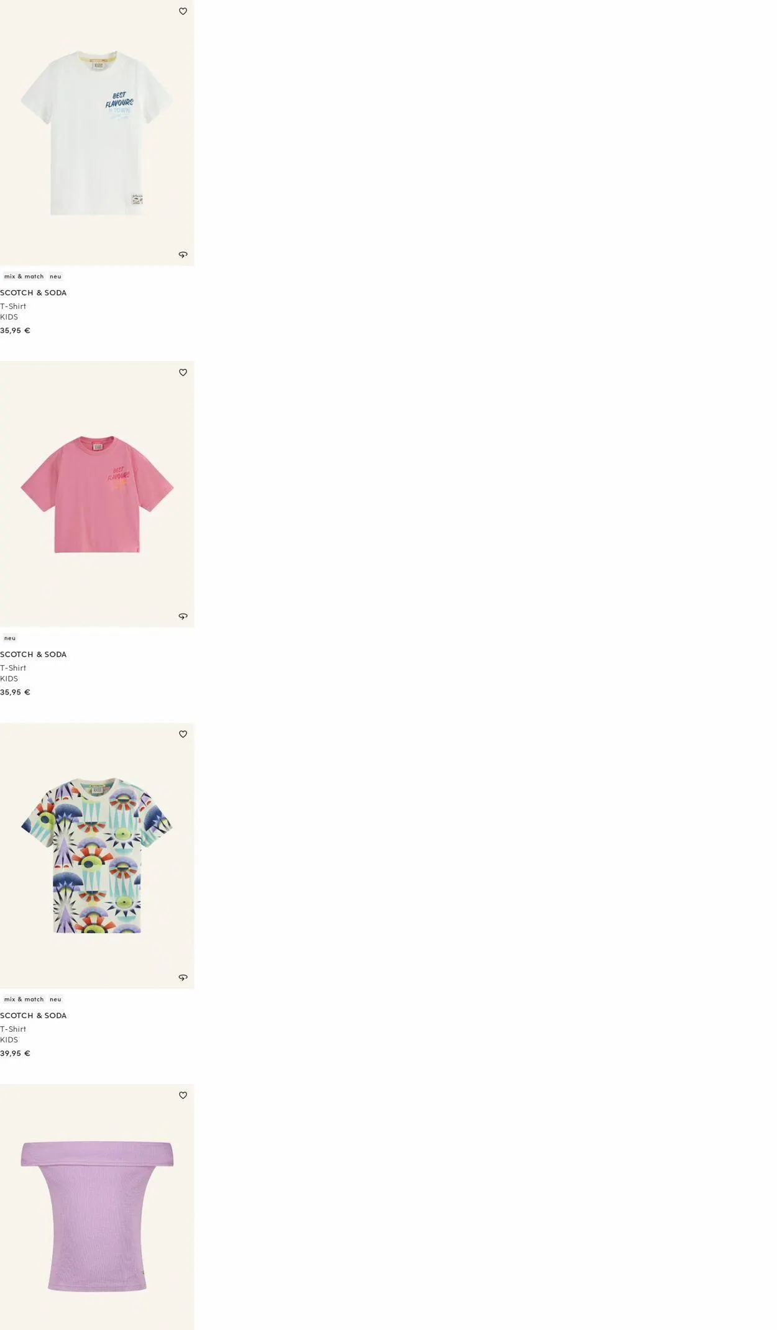Open white Best Flavours T-shirt image

tap(97, 133)
